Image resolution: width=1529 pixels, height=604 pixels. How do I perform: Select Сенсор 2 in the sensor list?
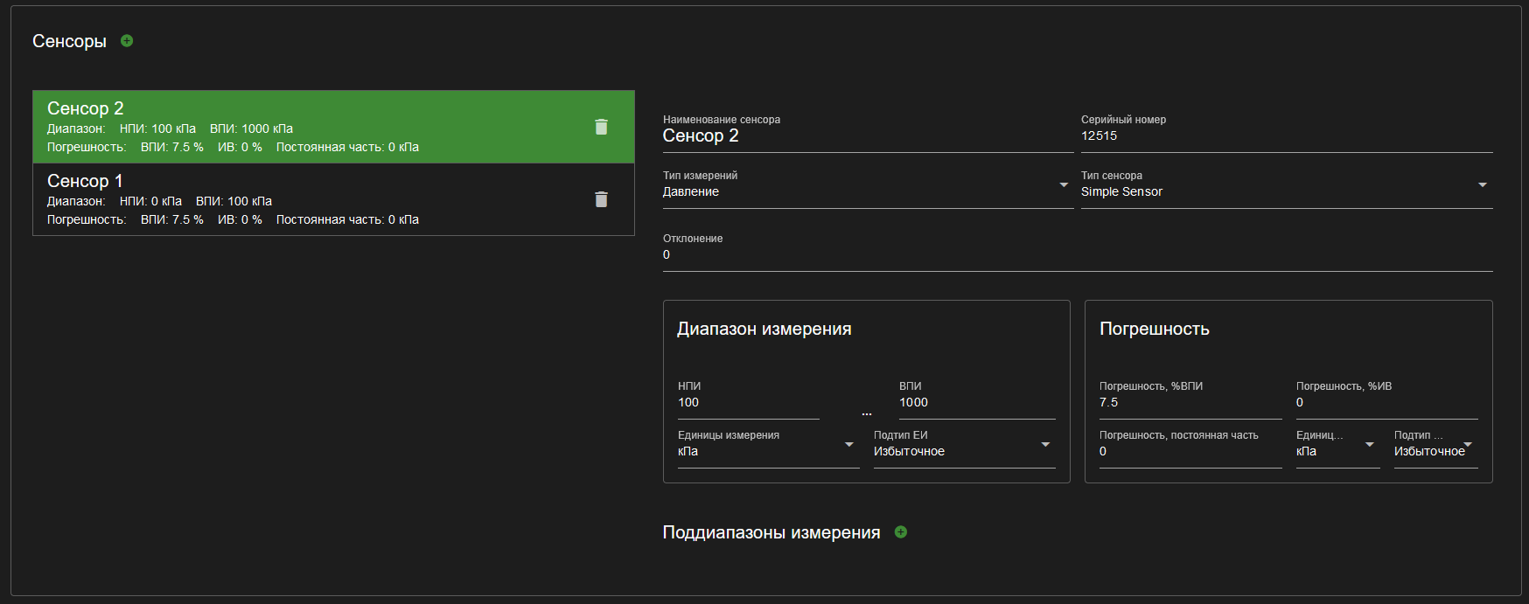[x=333, y=127]
